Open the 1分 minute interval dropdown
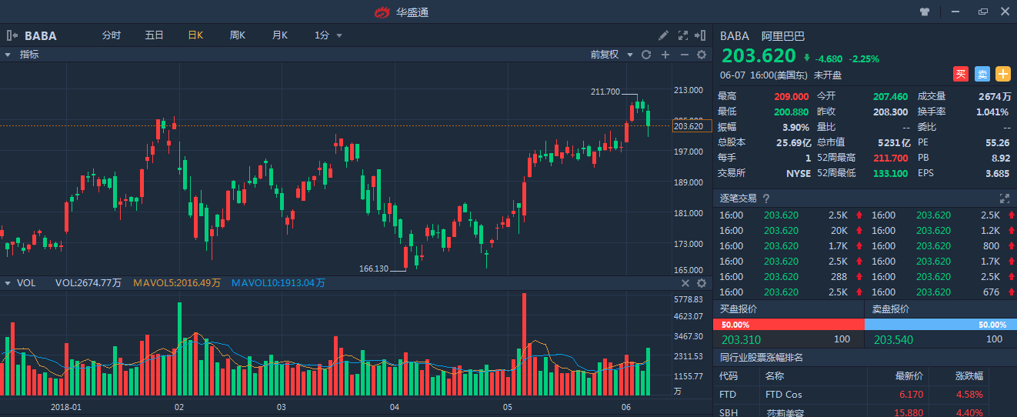Screen dimensions: 1017x417 pos(328,35)
